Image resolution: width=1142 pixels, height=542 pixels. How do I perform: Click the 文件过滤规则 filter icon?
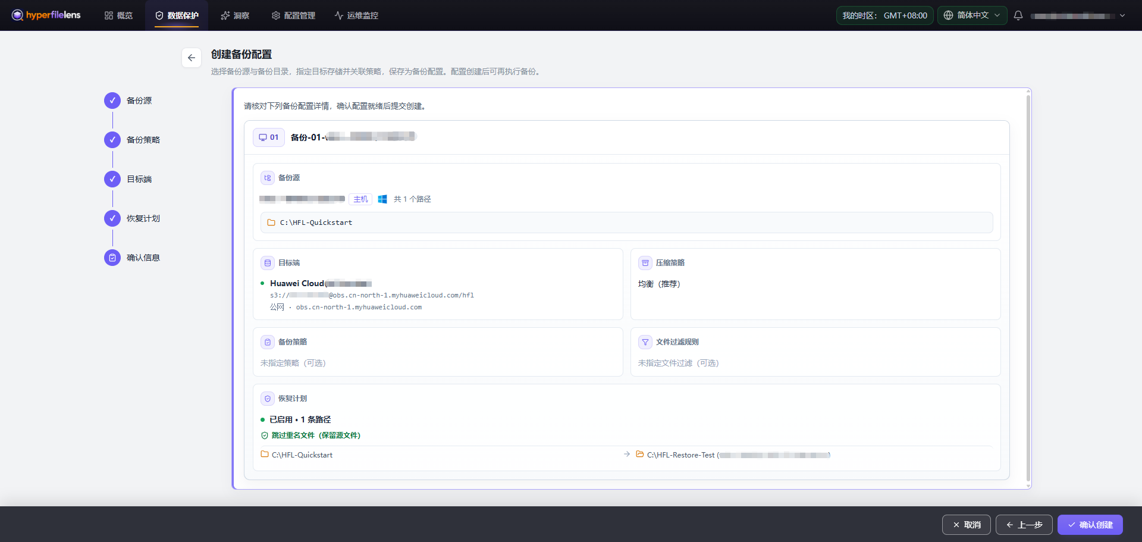(645, 342)
